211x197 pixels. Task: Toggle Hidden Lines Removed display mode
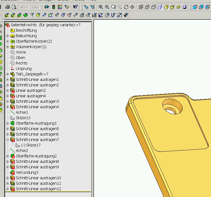pyautogui.click(x=154, y=7)
